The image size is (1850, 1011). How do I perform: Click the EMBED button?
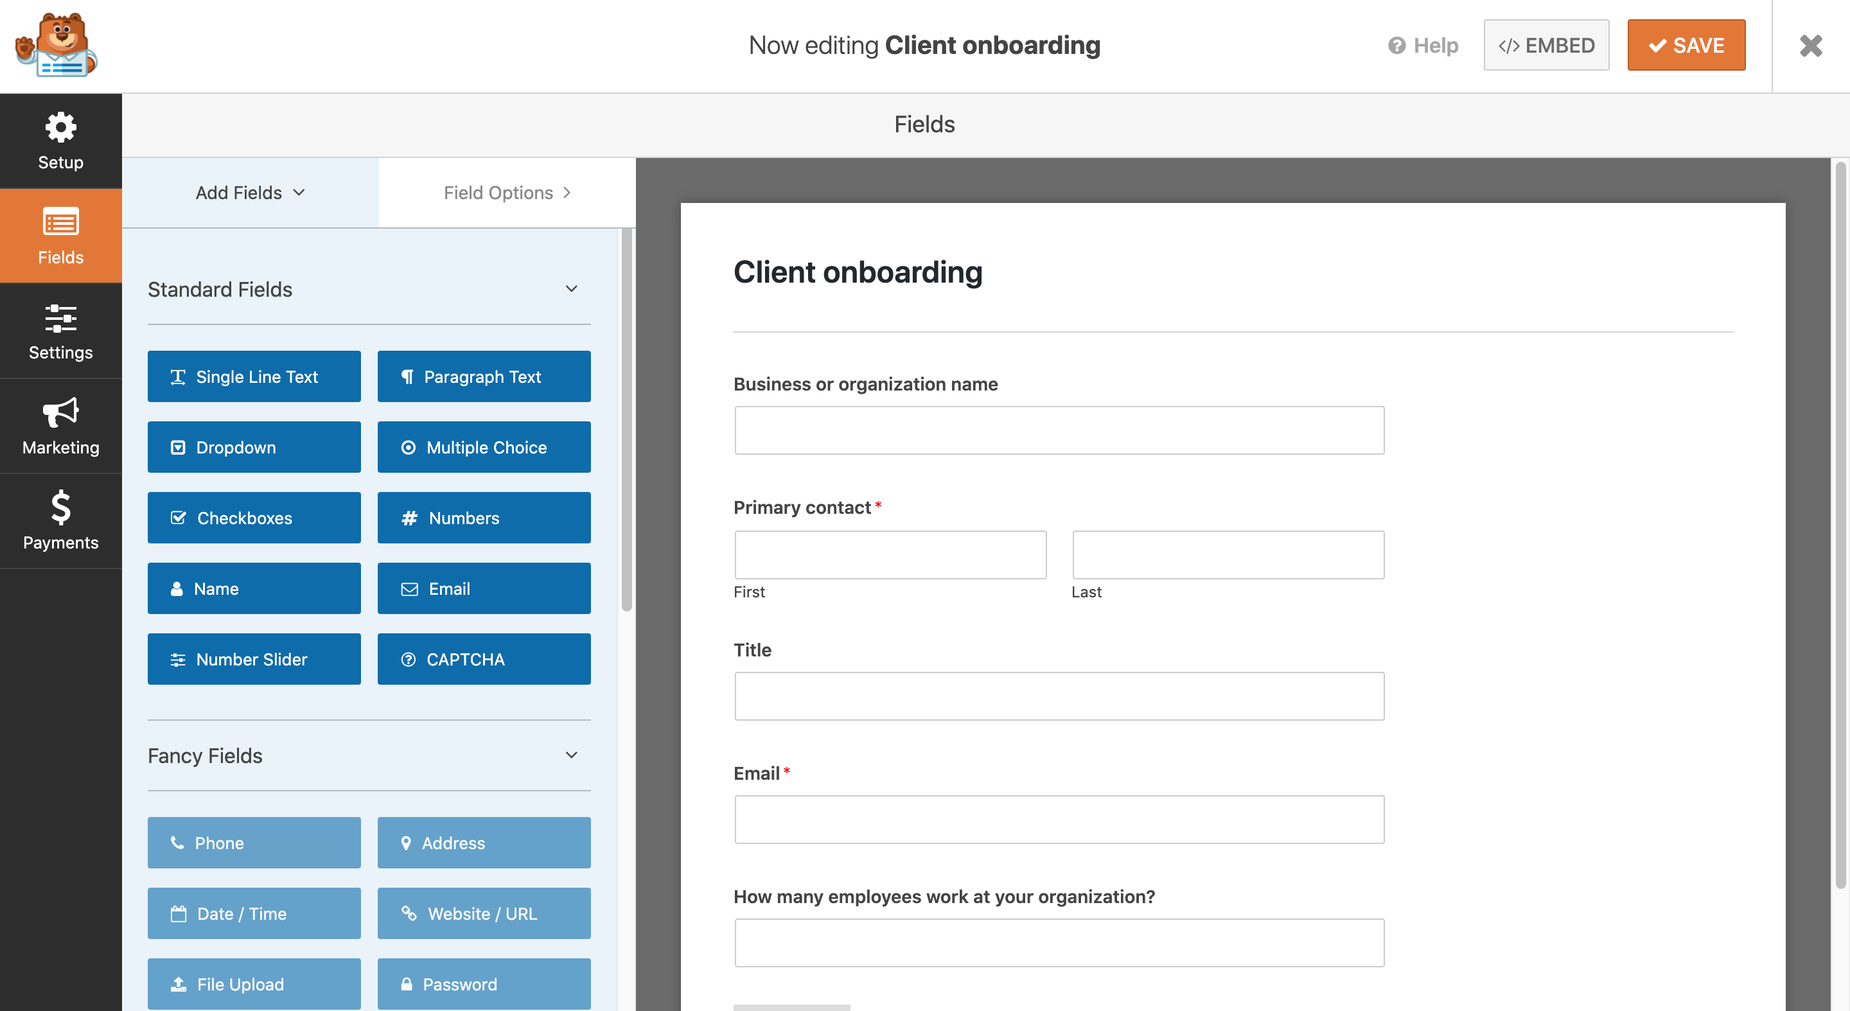coord(1550,45)
